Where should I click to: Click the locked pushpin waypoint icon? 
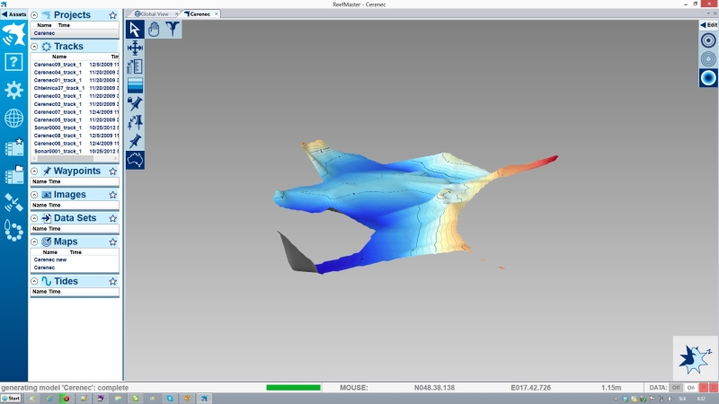(x=136, y=104)
